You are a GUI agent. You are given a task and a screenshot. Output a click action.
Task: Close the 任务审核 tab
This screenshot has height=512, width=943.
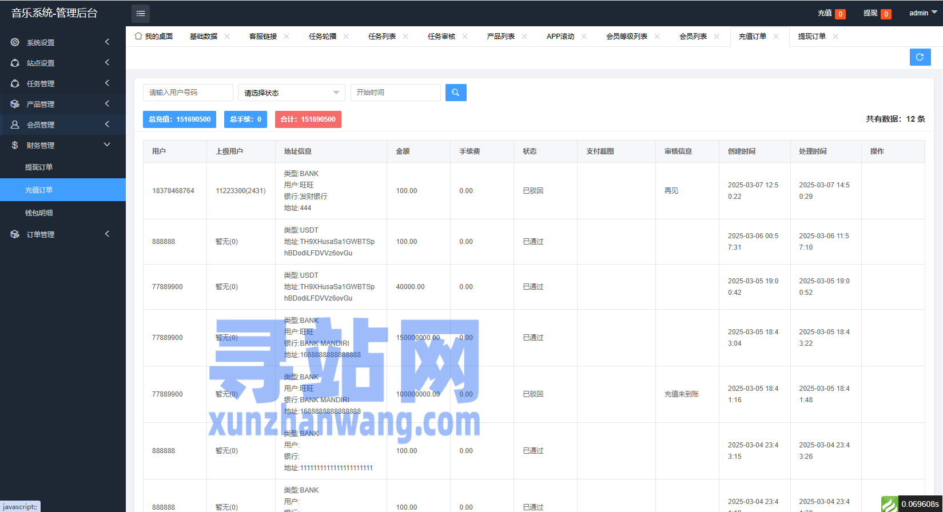click(x=465, y=36)
